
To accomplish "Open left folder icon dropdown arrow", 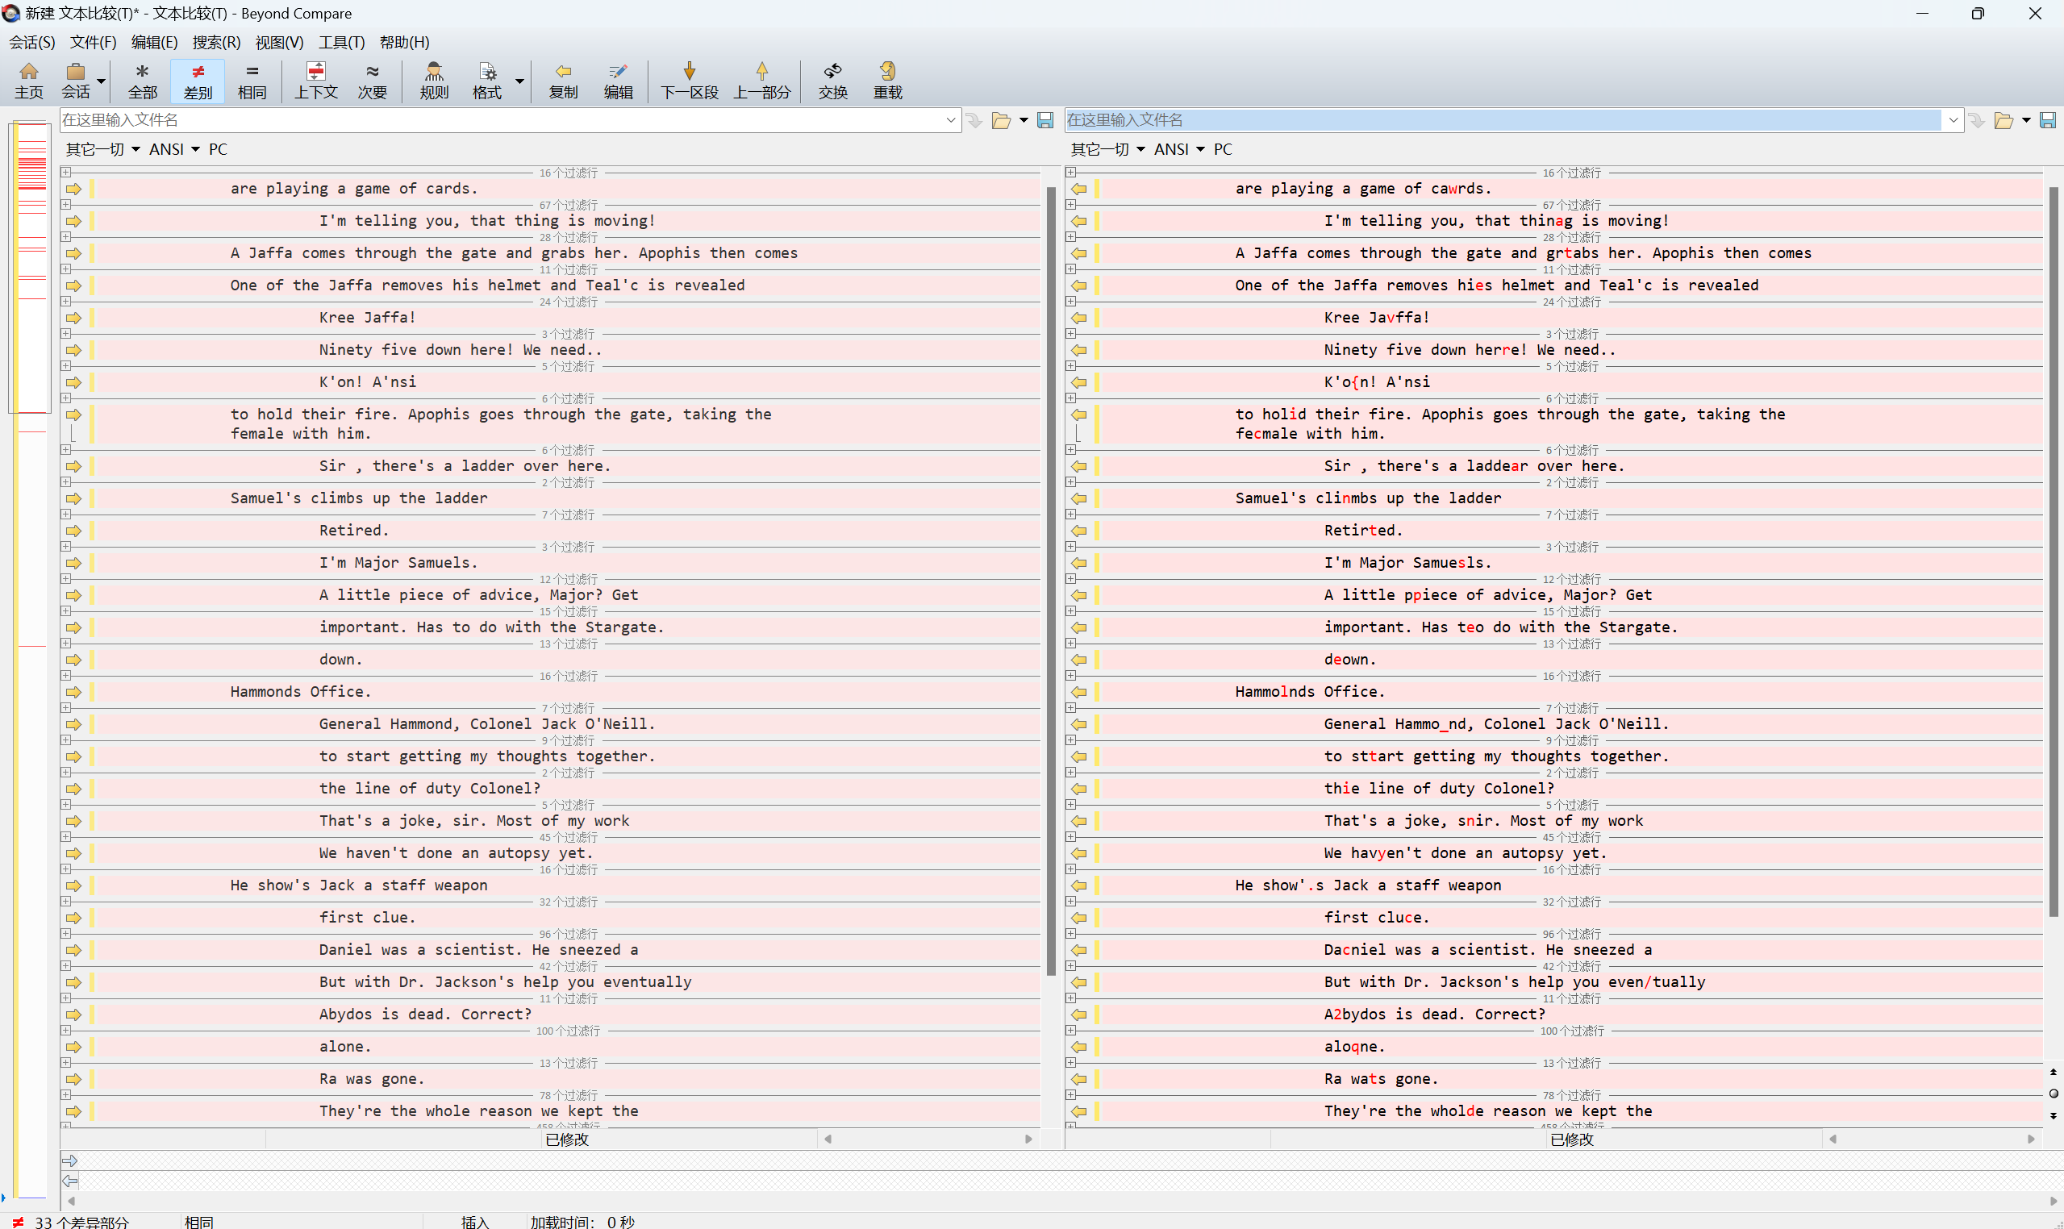I will (1024, 121).
